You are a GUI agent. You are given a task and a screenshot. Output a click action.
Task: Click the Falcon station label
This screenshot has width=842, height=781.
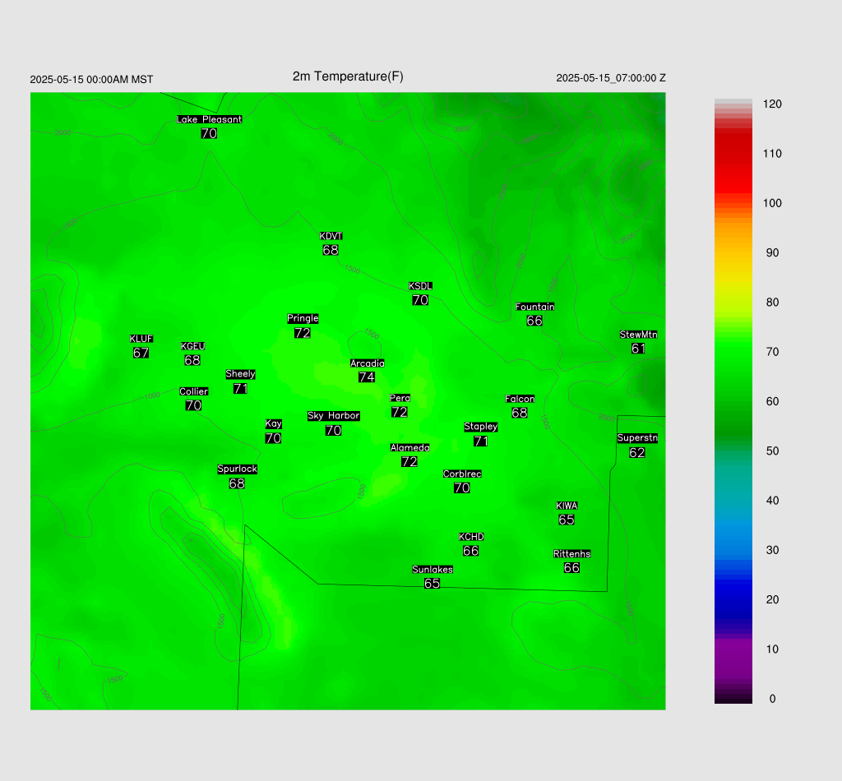[520, 399]
